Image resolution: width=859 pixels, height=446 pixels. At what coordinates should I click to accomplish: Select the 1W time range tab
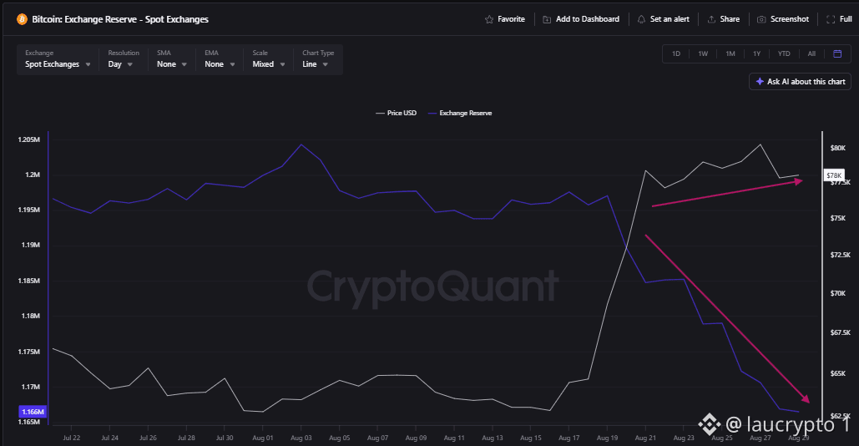click(703, 53)
